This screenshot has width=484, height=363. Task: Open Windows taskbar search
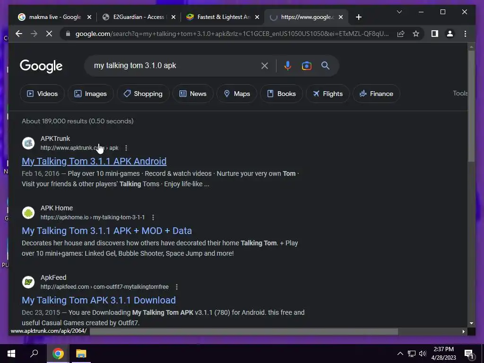pos(34,354)
